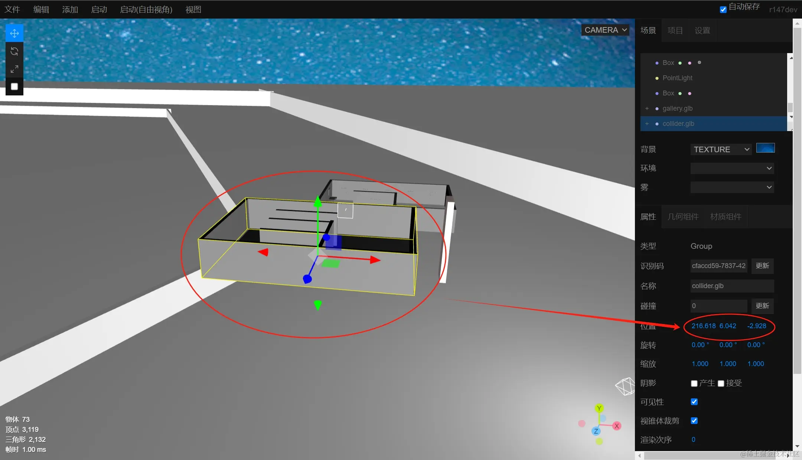The height and width of the screenshot is (460, 802).
Task: Expand the gallery.glb tree node
Action: (647, 108)
